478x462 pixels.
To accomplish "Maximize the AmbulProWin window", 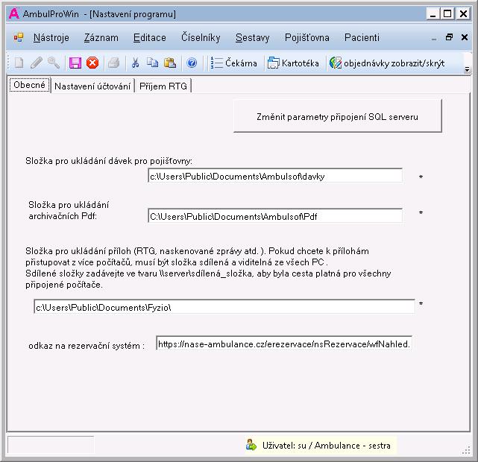I will click(x=447, y=14).
